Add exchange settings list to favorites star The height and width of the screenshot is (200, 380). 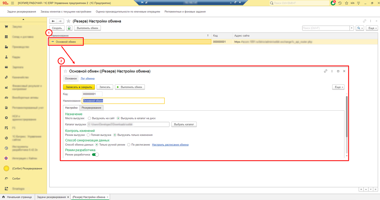(68, 21)
